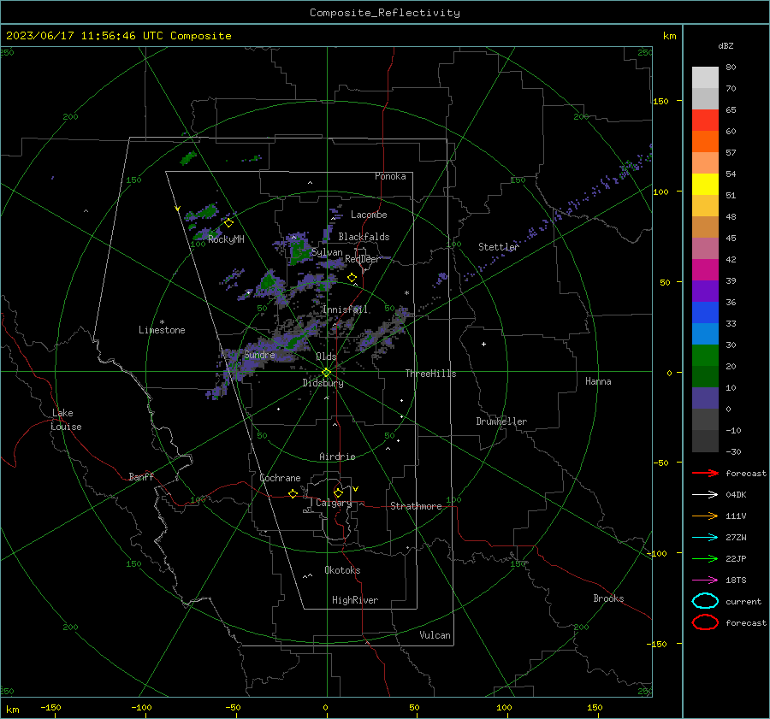770x719 pixels.
Task: Click the Calgary city label
Action: click(x=334, y=503)
